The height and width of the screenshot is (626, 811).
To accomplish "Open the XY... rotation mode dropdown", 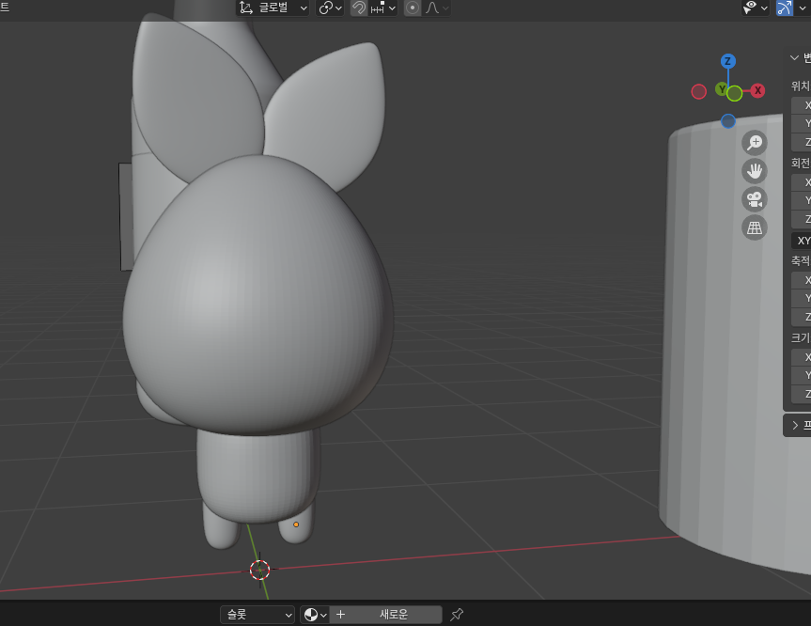I will [x=802, y=241].
